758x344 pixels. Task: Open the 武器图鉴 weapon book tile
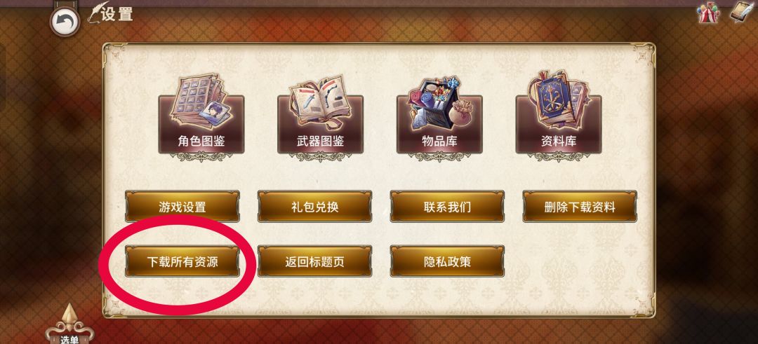pos(320,116)
